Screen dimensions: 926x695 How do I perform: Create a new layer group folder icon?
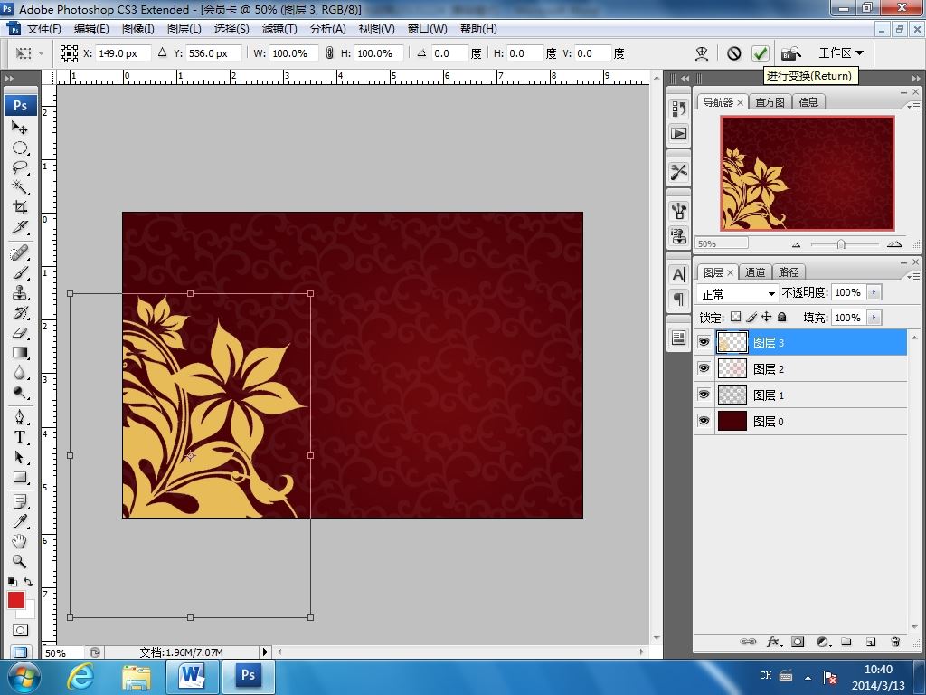point(846,642)
